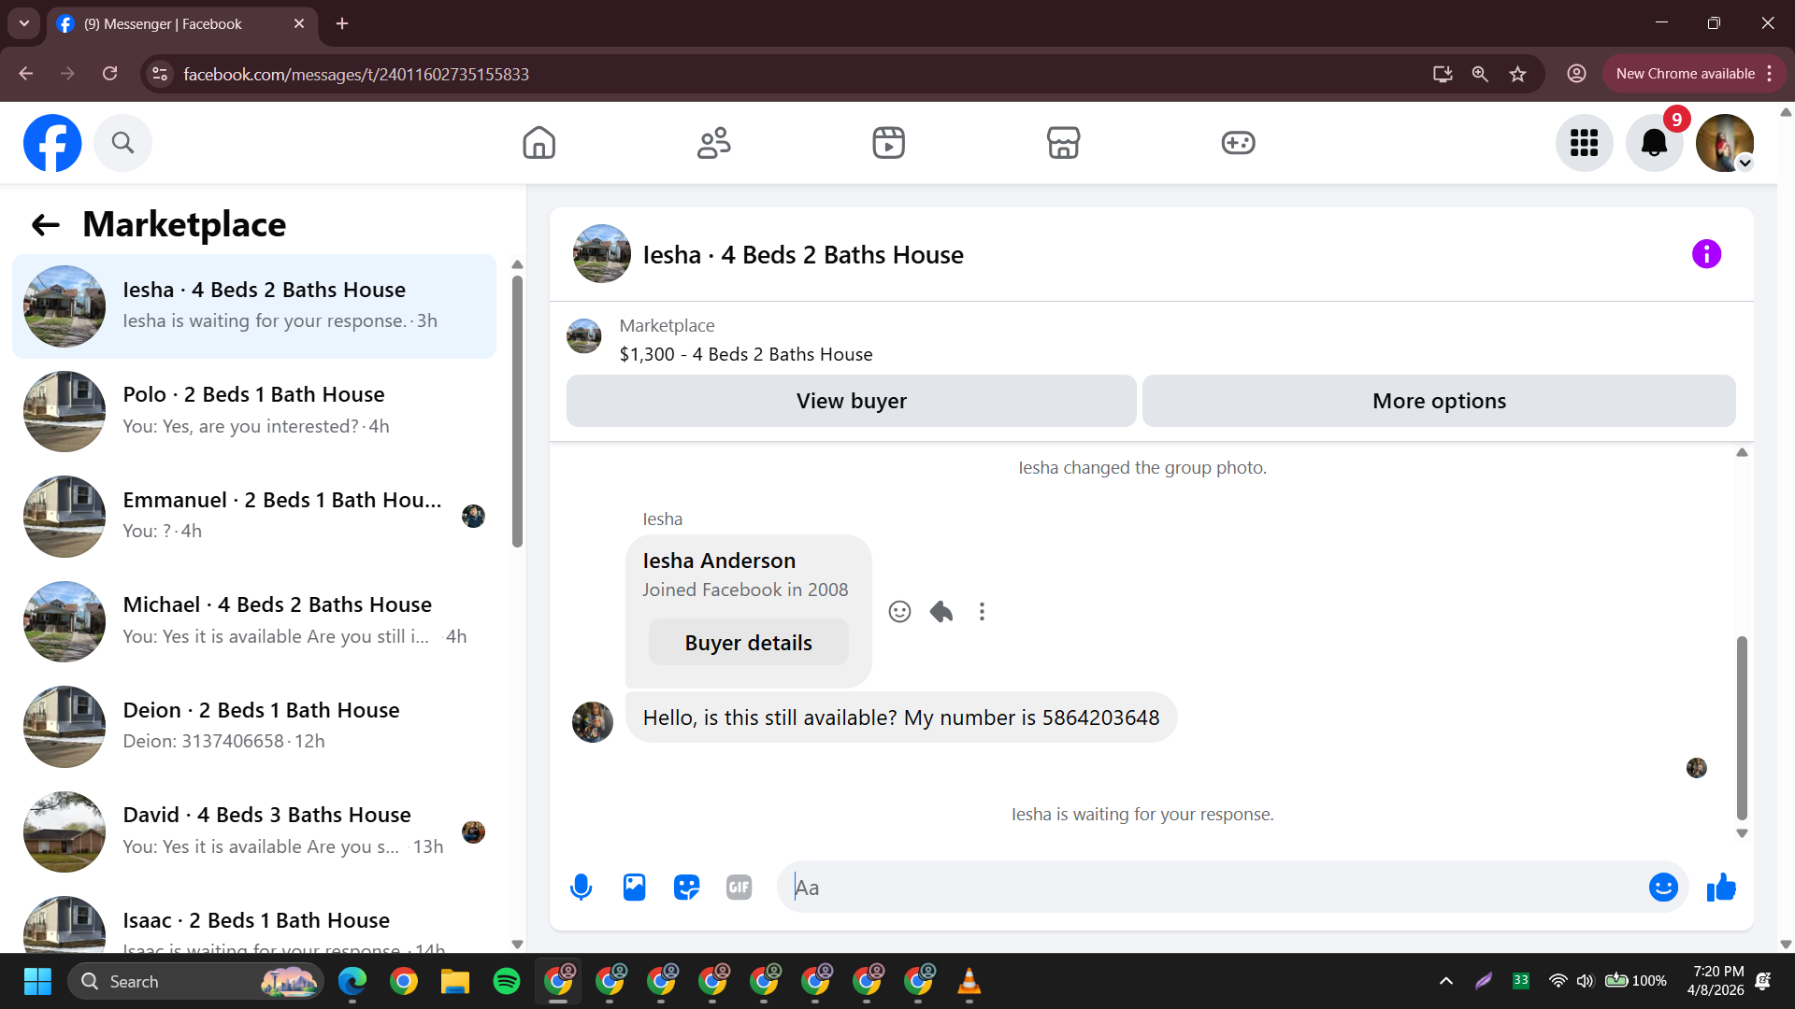Open conversation information purple icon
The image size is (1795, 1009).
pos(1706,254)
